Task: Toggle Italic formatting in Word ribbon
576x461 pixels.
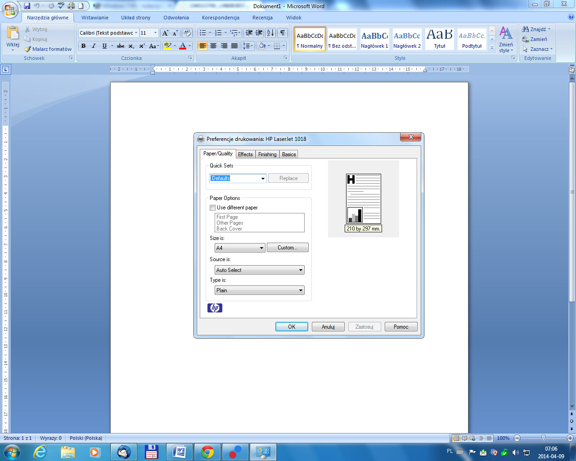Action: [94, 46]
